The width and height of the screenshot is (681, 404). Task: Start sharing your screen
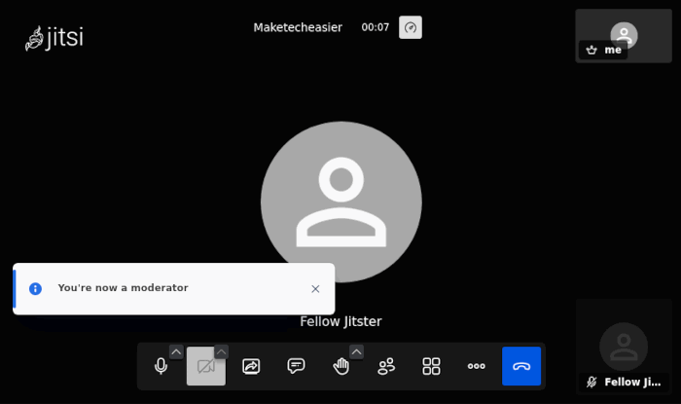coord(251,366)
